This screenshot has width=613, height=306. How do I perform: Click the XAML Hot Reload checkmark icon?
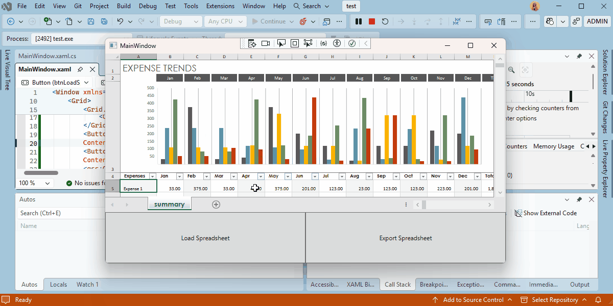coord(352,43)
